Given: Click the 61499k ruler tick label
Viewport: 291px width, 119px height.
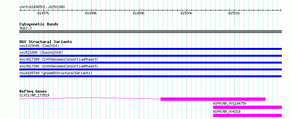Looking at the screenshot, I should [x=139, y=13].
